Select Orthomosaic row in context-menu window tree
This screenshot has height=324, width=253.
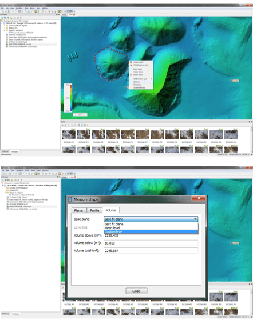(22, 47)
